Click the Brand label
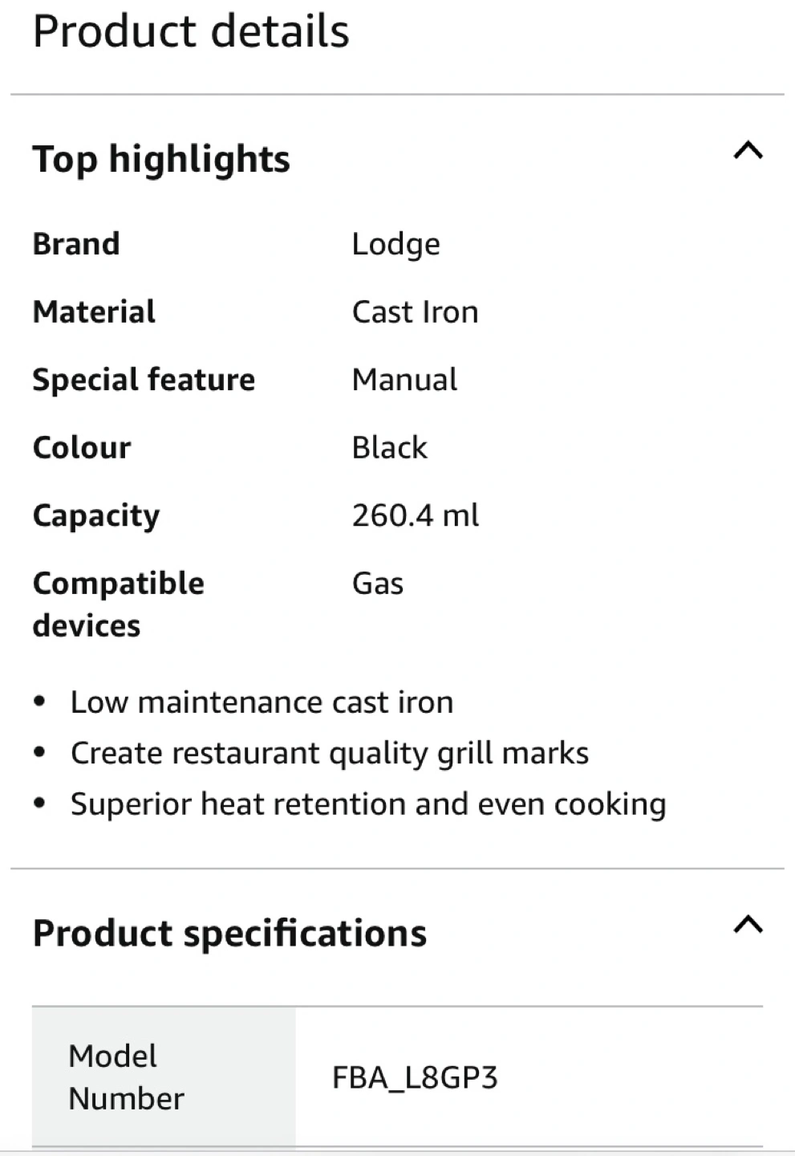Screen dimensions: 795x1156 [76, 244]
